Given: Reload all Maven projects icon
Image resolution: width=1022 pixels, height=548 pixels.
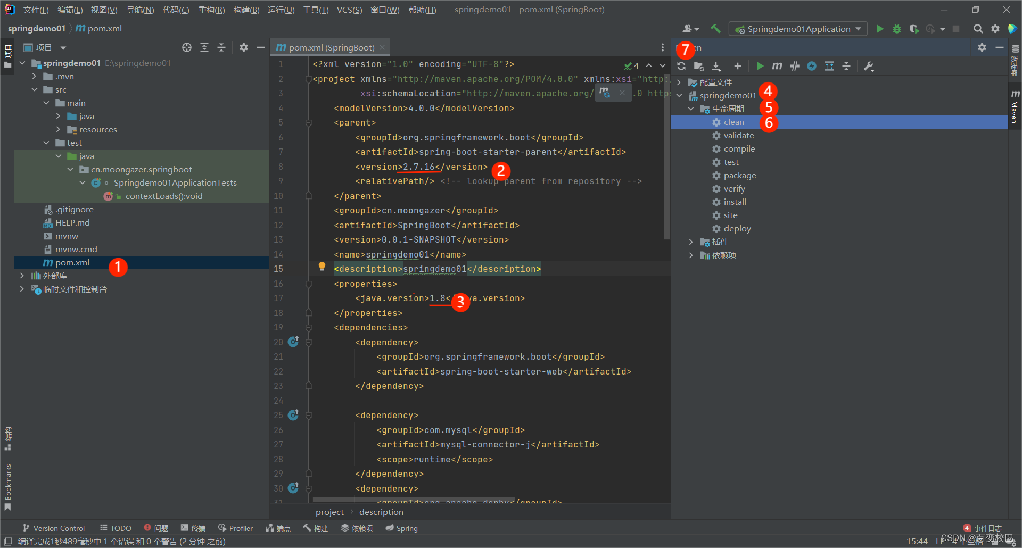Looking at the screenshot, I should click(x=681, y=66).
